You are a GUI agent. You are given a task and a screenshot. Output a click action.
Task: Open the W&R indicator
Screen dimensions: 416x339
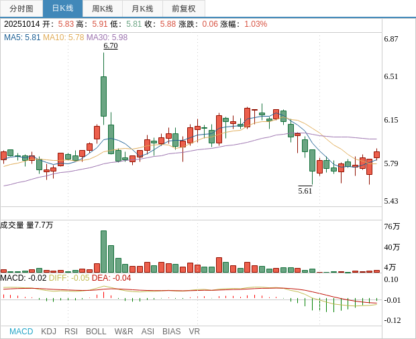tap(123, 332)
